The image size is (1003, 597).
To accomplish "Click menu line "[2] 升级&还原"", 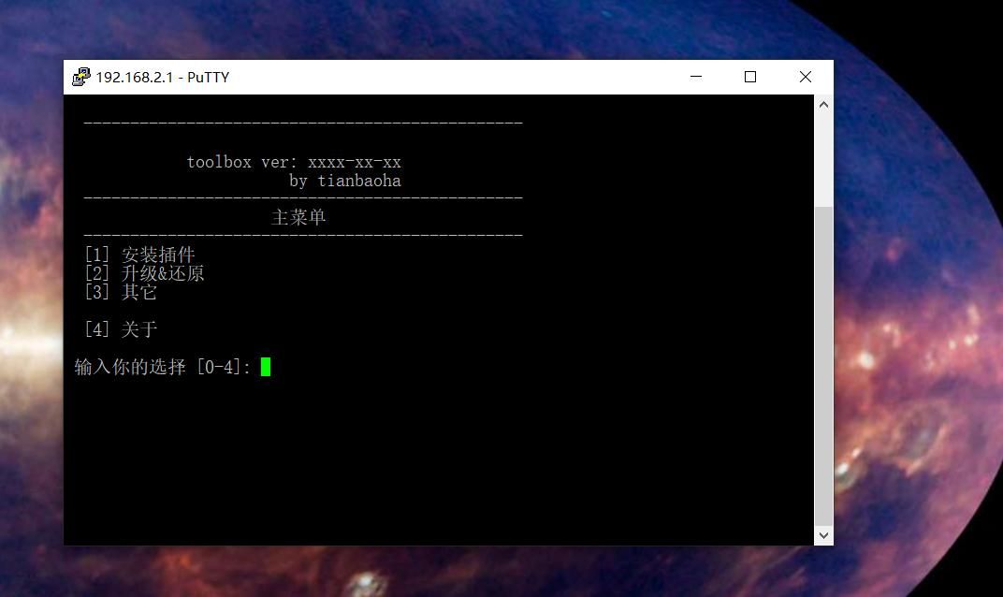I will (x=144, y=273).
